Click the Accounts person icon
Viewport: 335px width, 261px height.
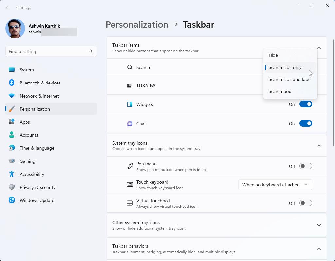[x=12, y=135]
